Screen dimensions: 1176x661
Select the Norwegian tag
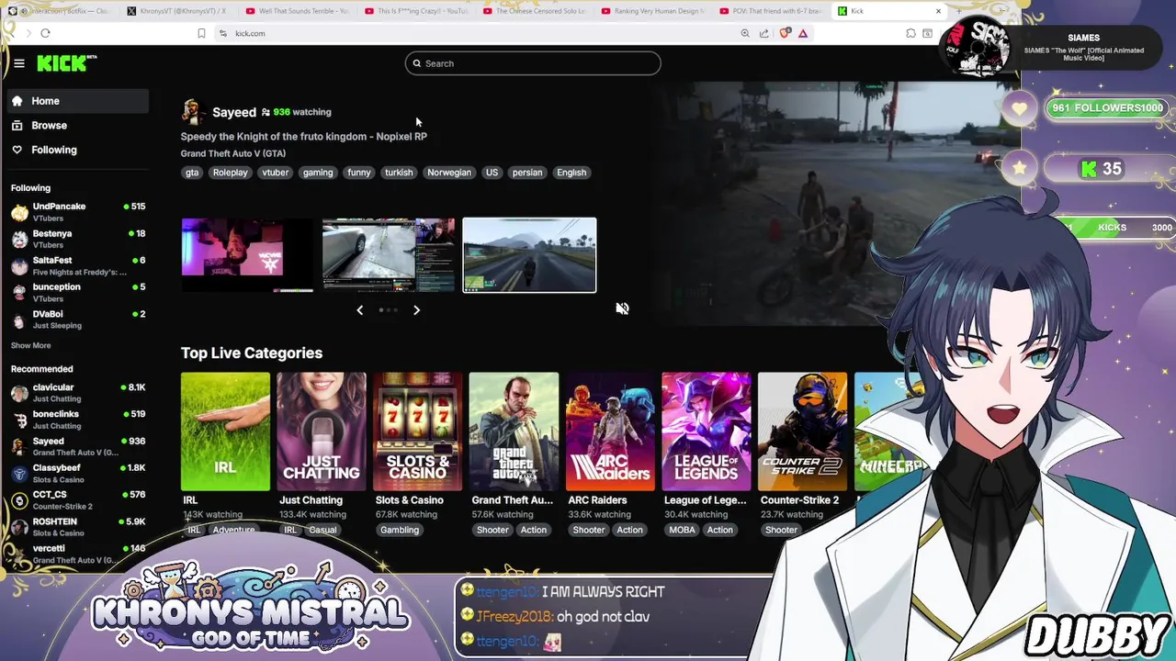449,173
